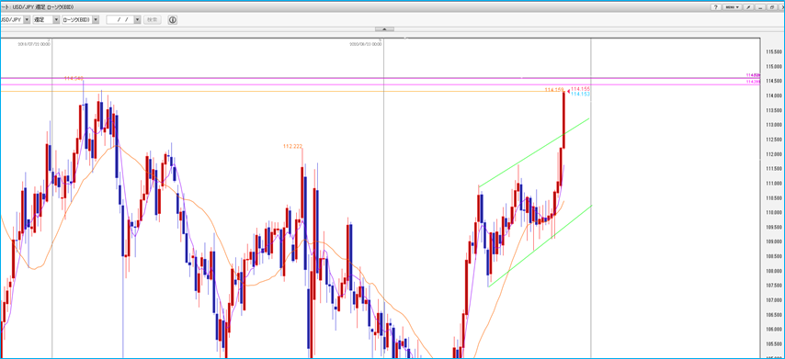Open the ローソク(BID) chart type dropdown
Image resolution: width=785 pixels, height=359 pixels.
coord(80,20)
